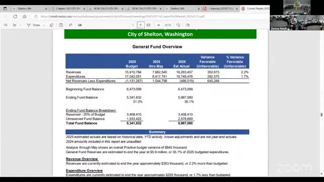The width and height of the screenshot is (324, 182).
Task: Click the 2.2% variance cell
Action: point(245,72)
